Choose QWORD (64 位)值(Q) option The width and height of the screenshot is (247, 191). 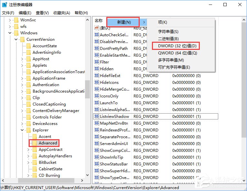[x=177, y=53]
